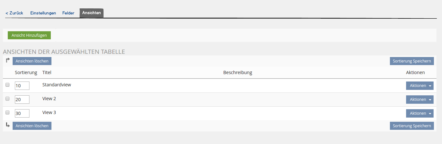Click the sort order field containing 20
Screen dimensions: 442x144
(x=22, y=100)
